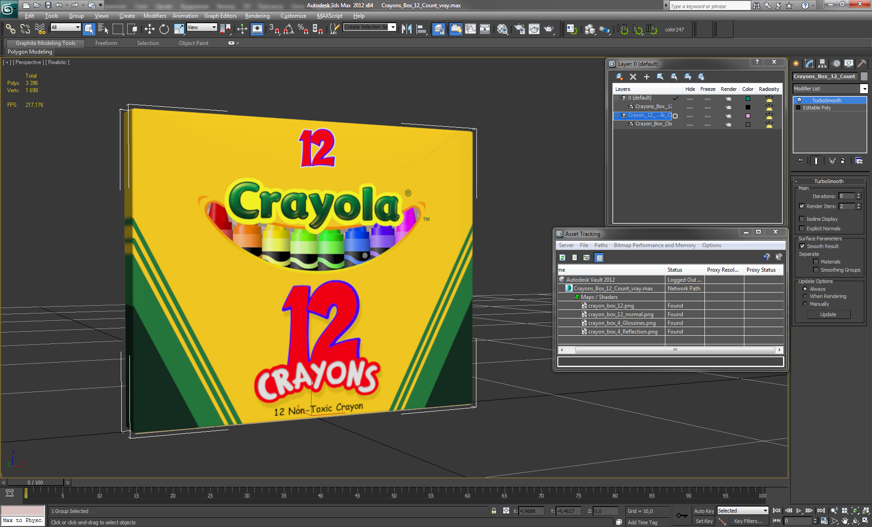Image resolution: width=872 pixels, height=527 pixels.
Task: Select the When Rendering update option
Action: 805,296
